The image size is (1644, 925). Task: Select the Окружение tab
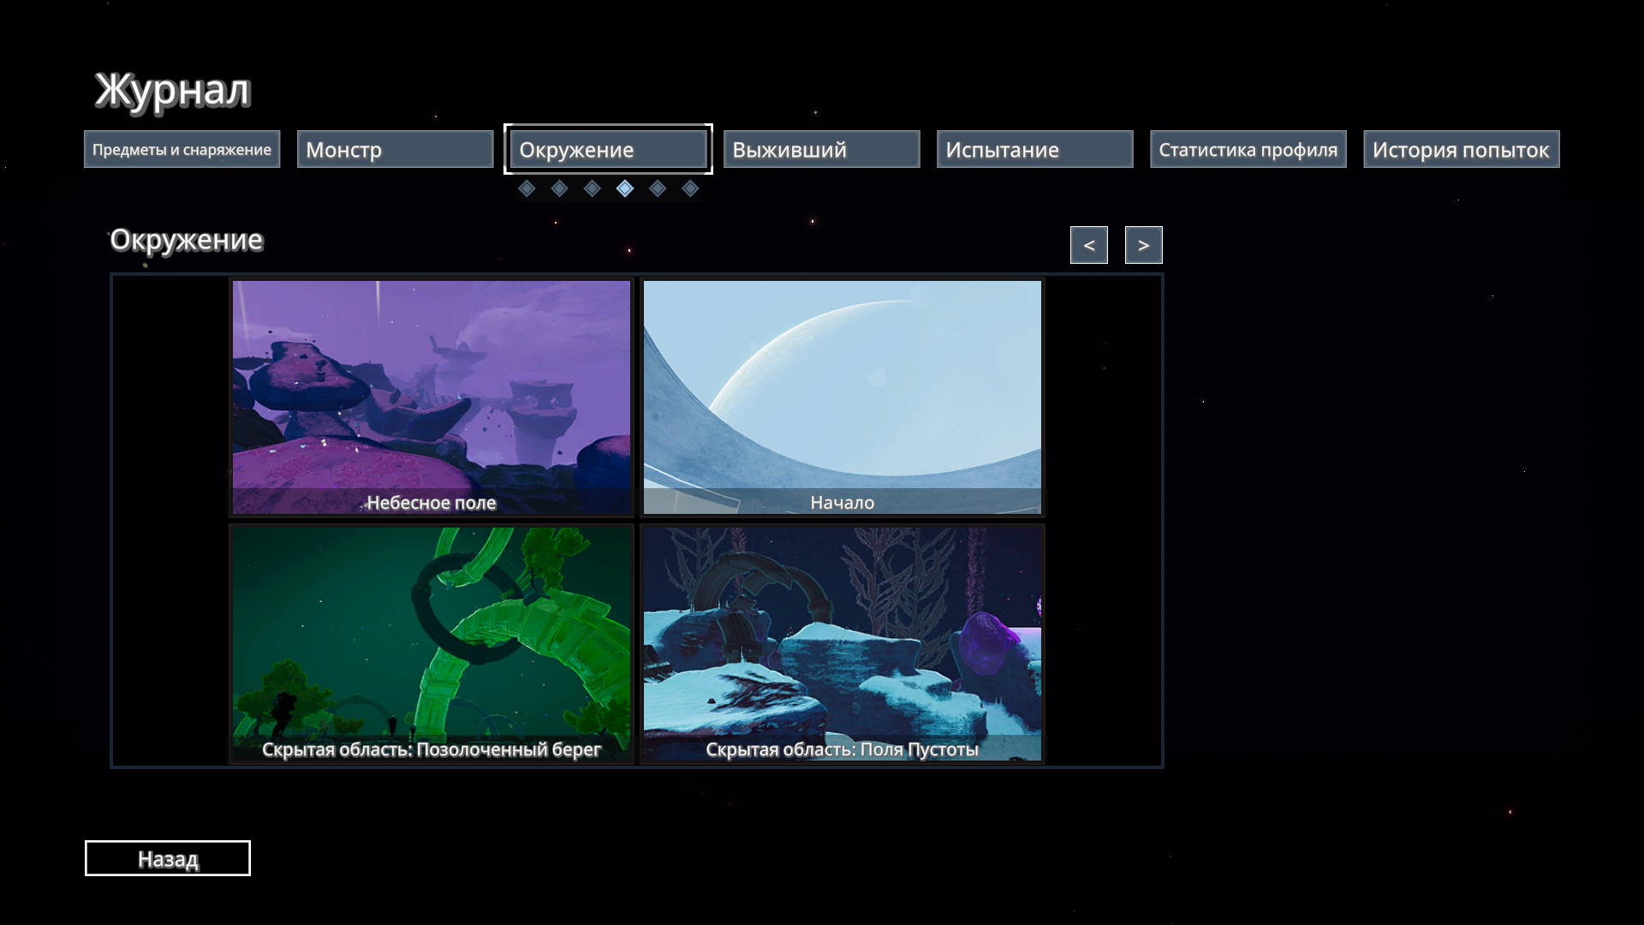[608, 149]
